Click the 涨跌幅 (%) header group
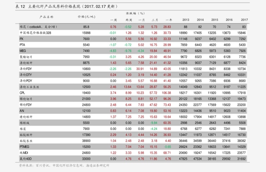266x172 pixels. [135, 13]
